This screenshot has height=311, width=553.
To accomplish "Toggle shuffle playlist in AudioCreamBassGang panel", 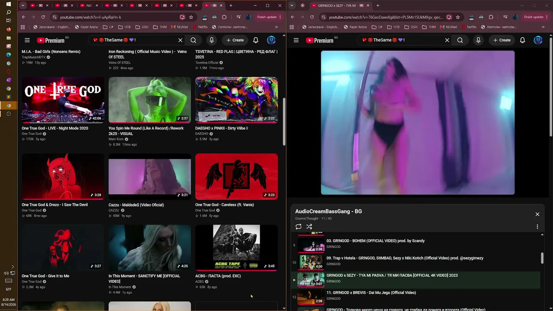I will (309, 226).
